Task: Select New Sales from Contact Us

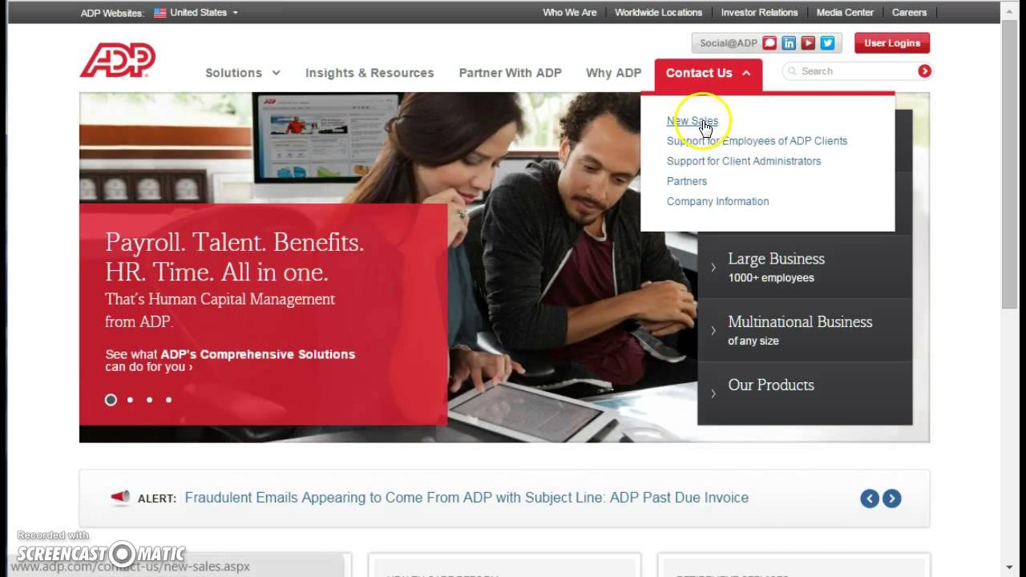Action: pos(693,121)
